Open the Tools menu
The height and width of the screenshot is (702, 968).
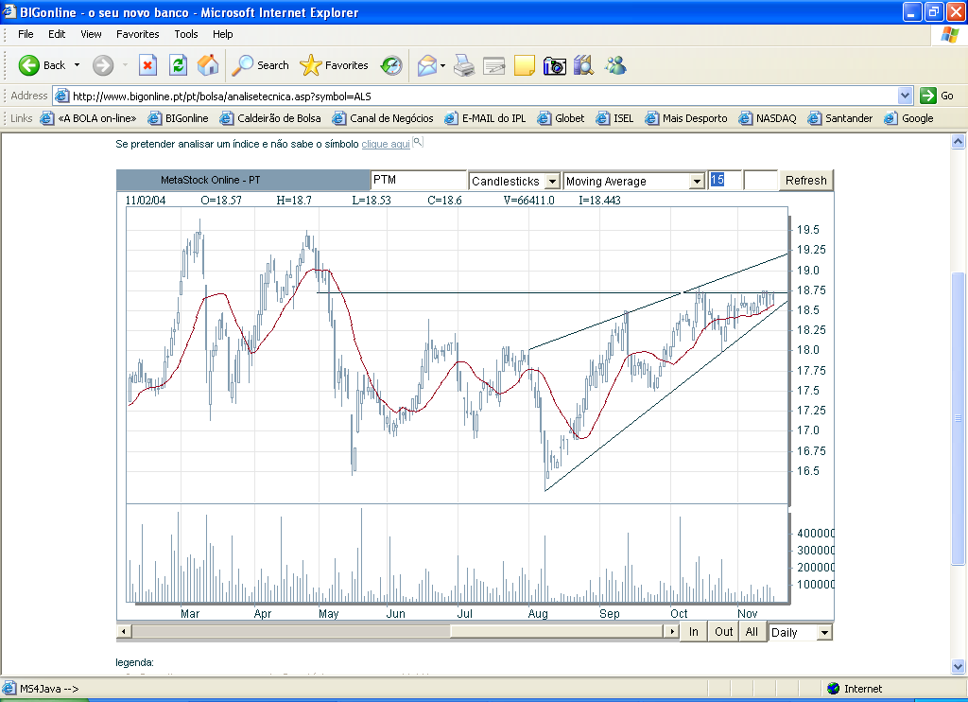click(185, 34)
